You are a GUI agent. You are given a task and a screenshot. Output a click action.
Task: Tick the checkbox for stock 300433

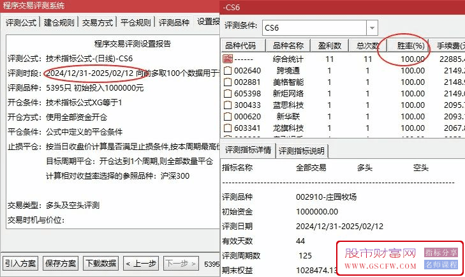(x=228, y=105)
